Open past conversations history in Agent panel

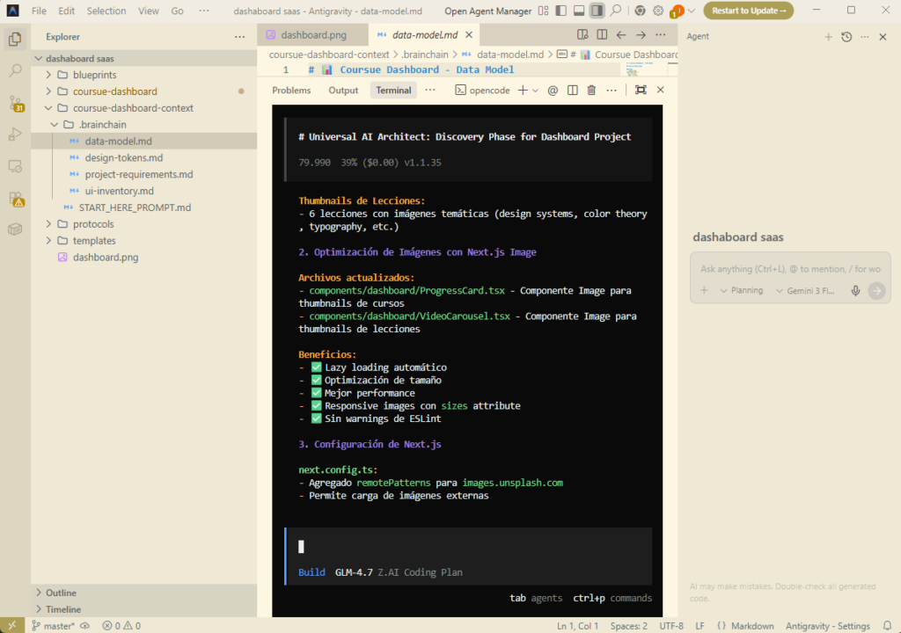846,37
